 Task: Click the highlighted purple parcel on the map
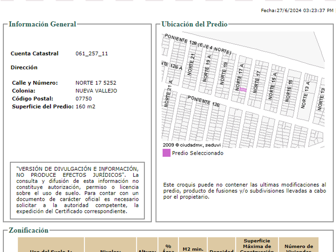(243, 90)
